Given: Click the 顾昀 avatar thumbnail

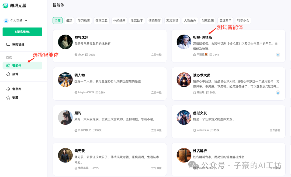Looking at the screenshot, I should click(65, 117).
